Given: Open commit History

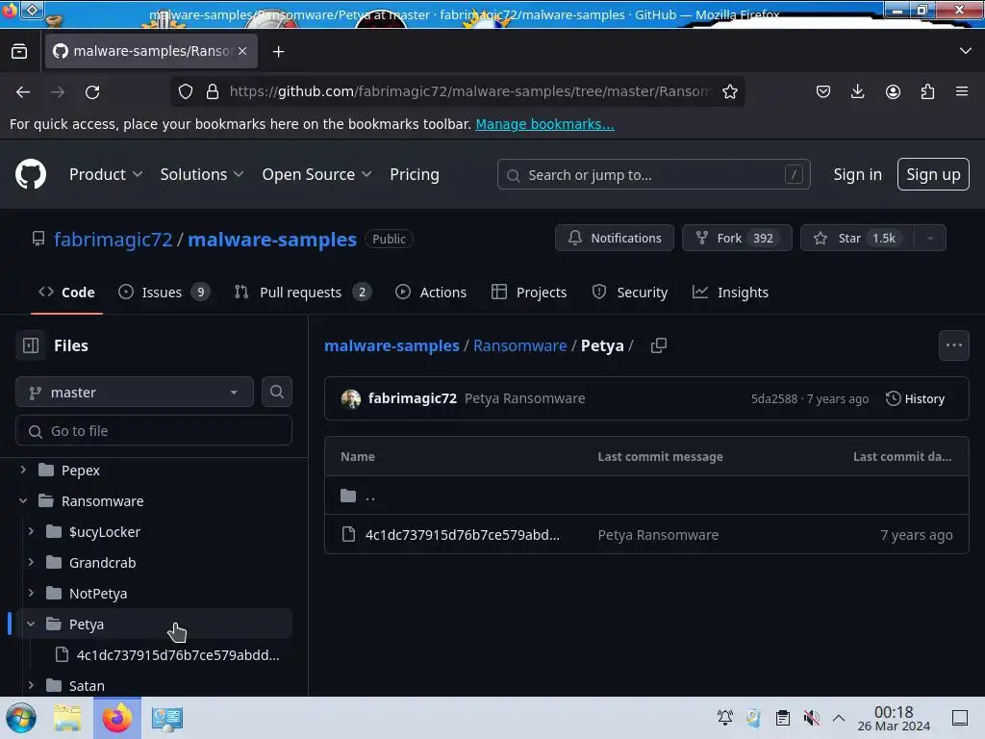Looking at the screenshot, I should [915, 398].
